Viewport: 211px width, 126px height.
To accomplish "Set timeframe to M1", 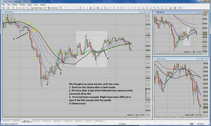I will pyautogui.click(x=110, y=8).
